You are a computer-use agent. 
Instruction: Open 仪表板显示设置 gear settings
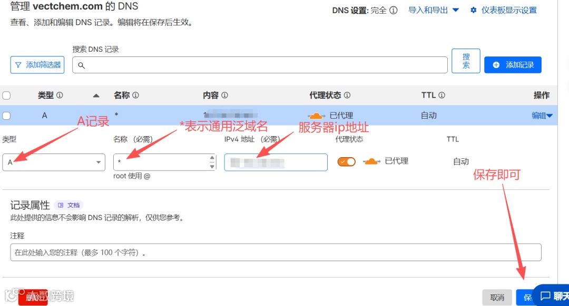point(503,10)
